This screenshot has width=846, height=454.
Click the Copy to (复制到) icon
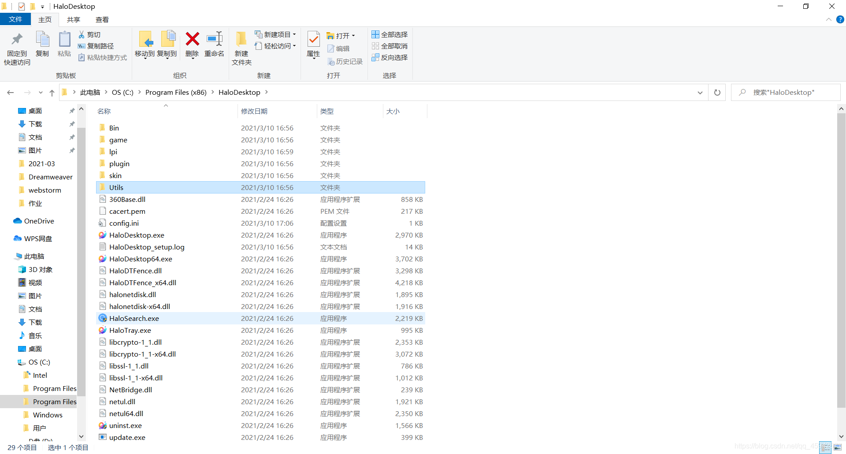[x=167, y=40]
